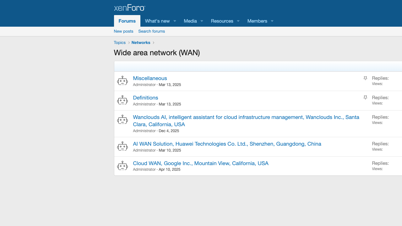Viewport: 402px width, 226px height.
Task: Click the robot avatar beside Definitions
Action: (122, 100)
